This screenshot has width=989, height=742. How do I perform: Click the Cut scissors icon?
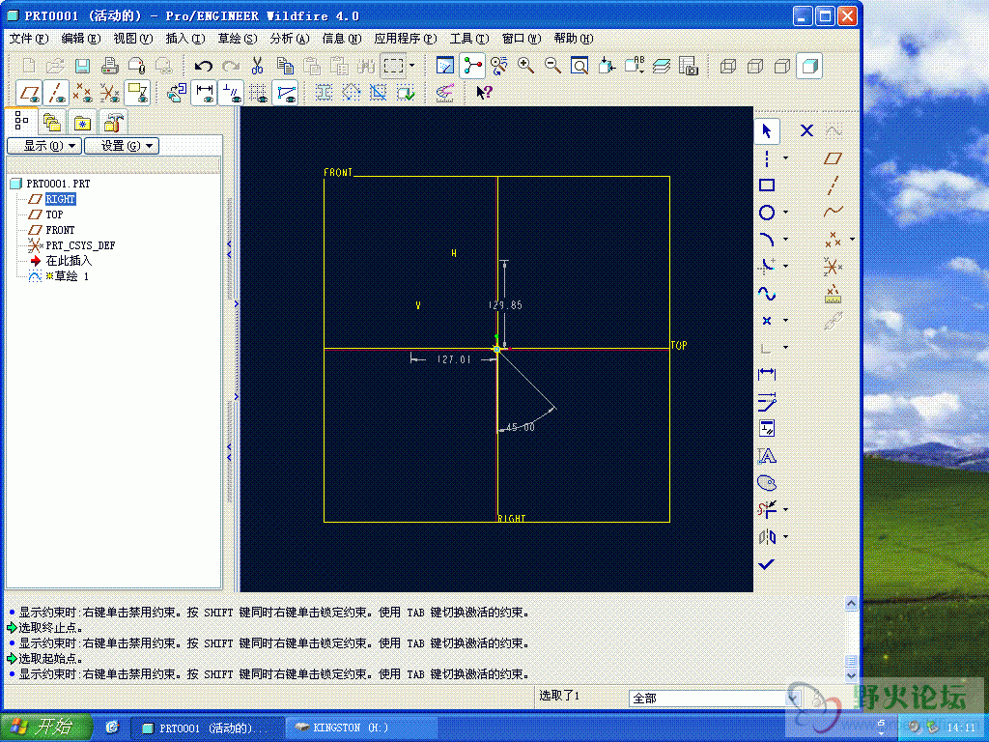point(257,66)
